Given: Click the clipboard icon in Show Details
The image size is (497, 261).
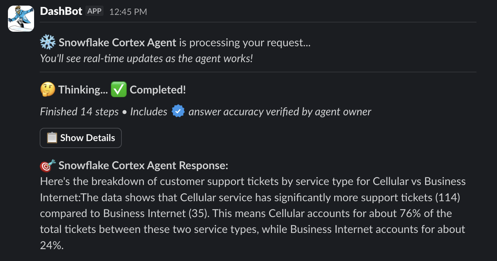Looking at the screenshot, I should (x=52, y=138).
